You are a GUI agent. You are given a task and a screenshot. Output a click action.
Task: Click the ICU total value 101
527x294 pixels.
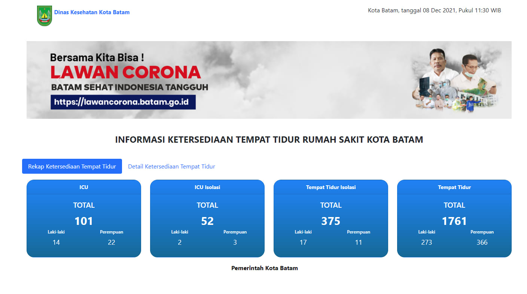tap(84, 221)
